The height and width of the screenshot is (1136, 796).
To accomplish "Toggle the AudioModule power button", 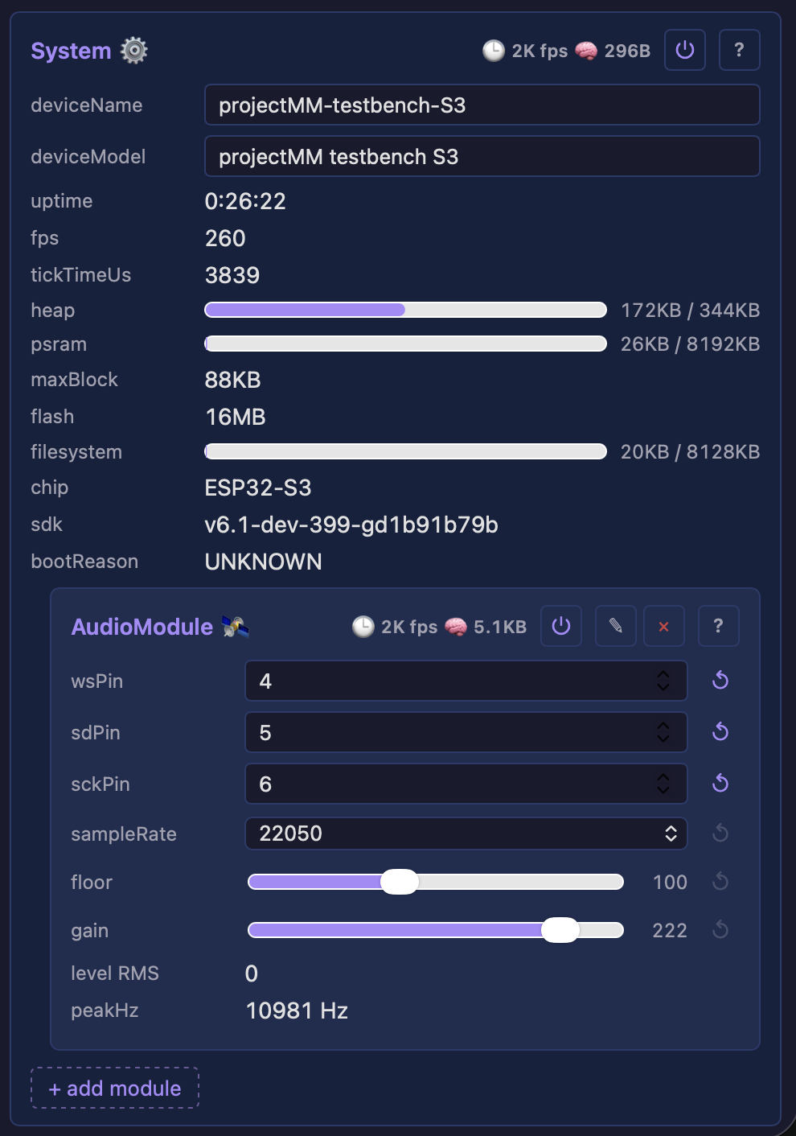I will tap(561, 626).
